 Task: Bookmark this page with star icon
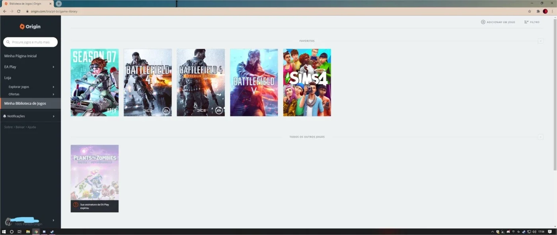coord(530,11)
